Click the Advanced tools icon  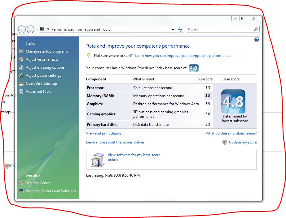click(x=21, y=92)
